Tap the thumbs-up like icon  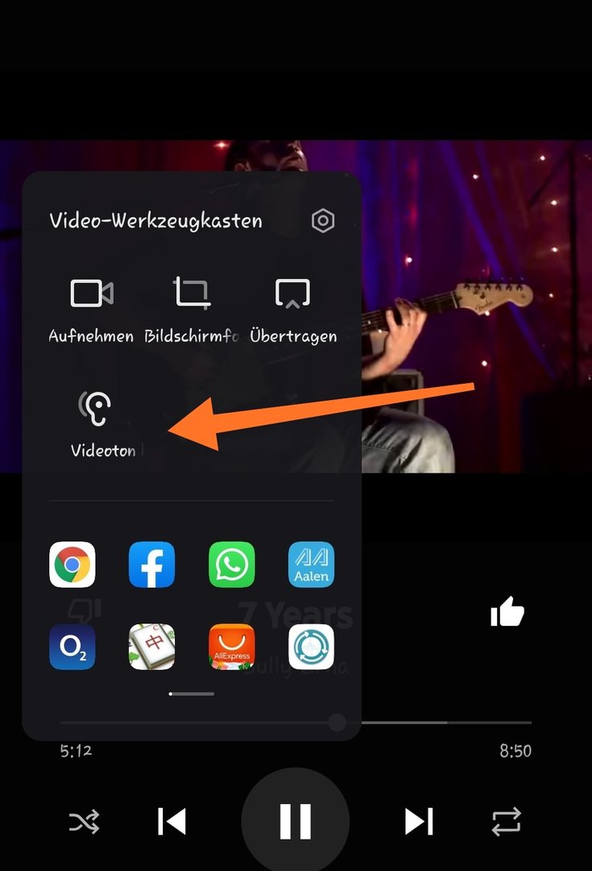[507, 611]
